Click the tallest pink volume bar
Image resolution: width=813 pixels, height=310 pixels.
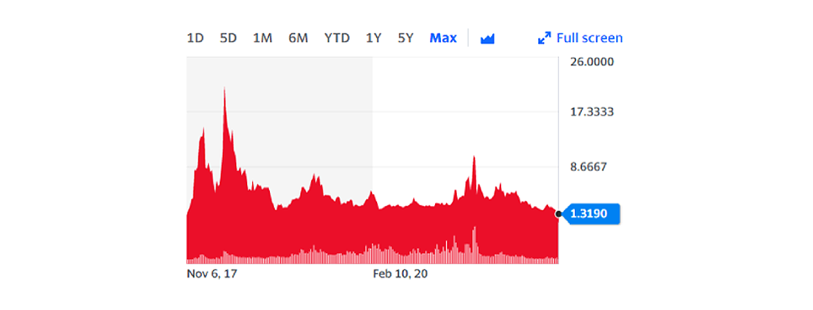click(x=474, y=245)
